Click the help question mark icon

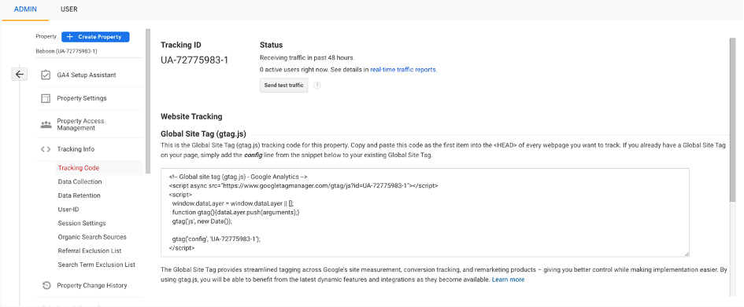pyautogui.click(x=317, y=86)
